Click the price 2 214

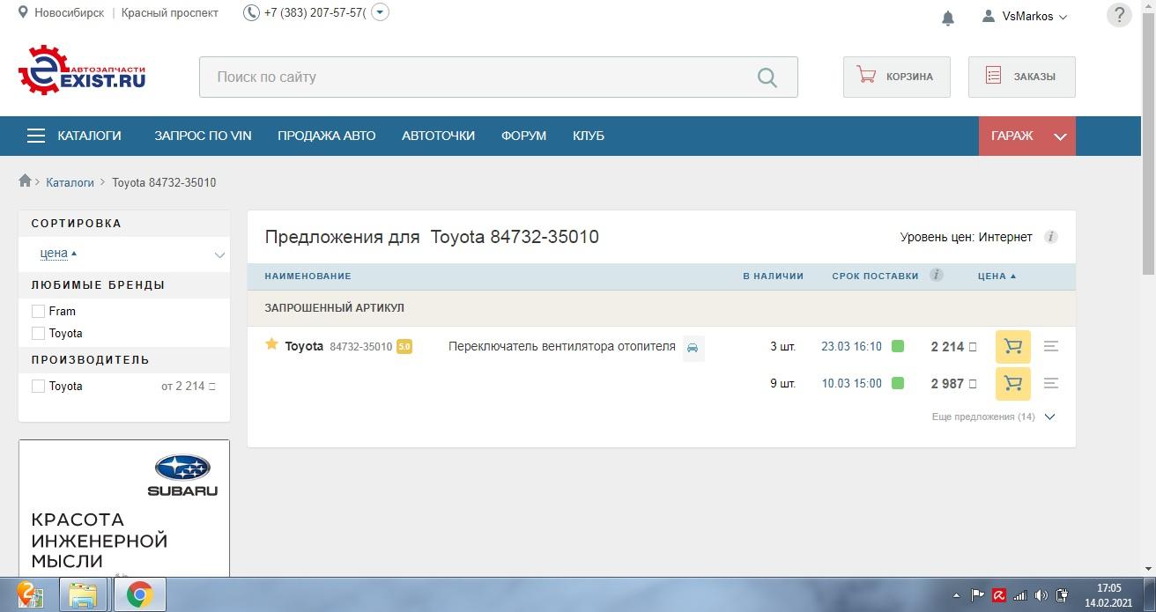click(953, 347)
